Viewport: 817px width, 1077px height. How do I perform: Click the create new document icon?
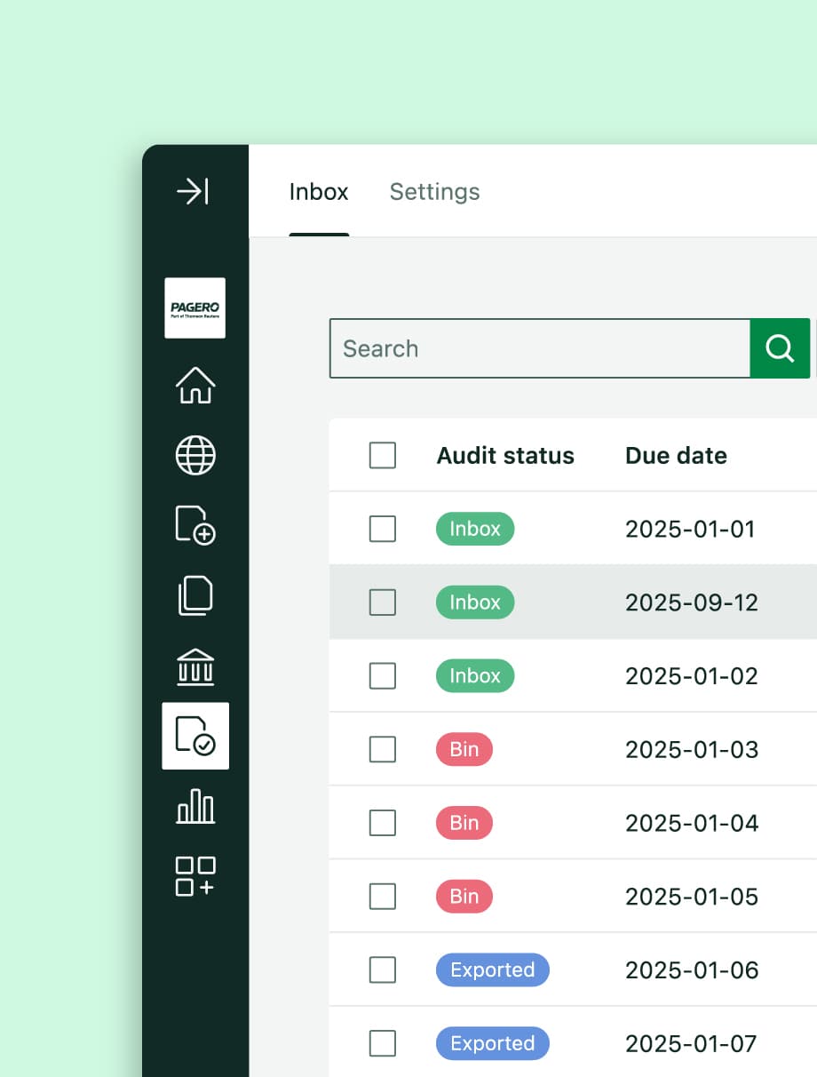(195, 525)
